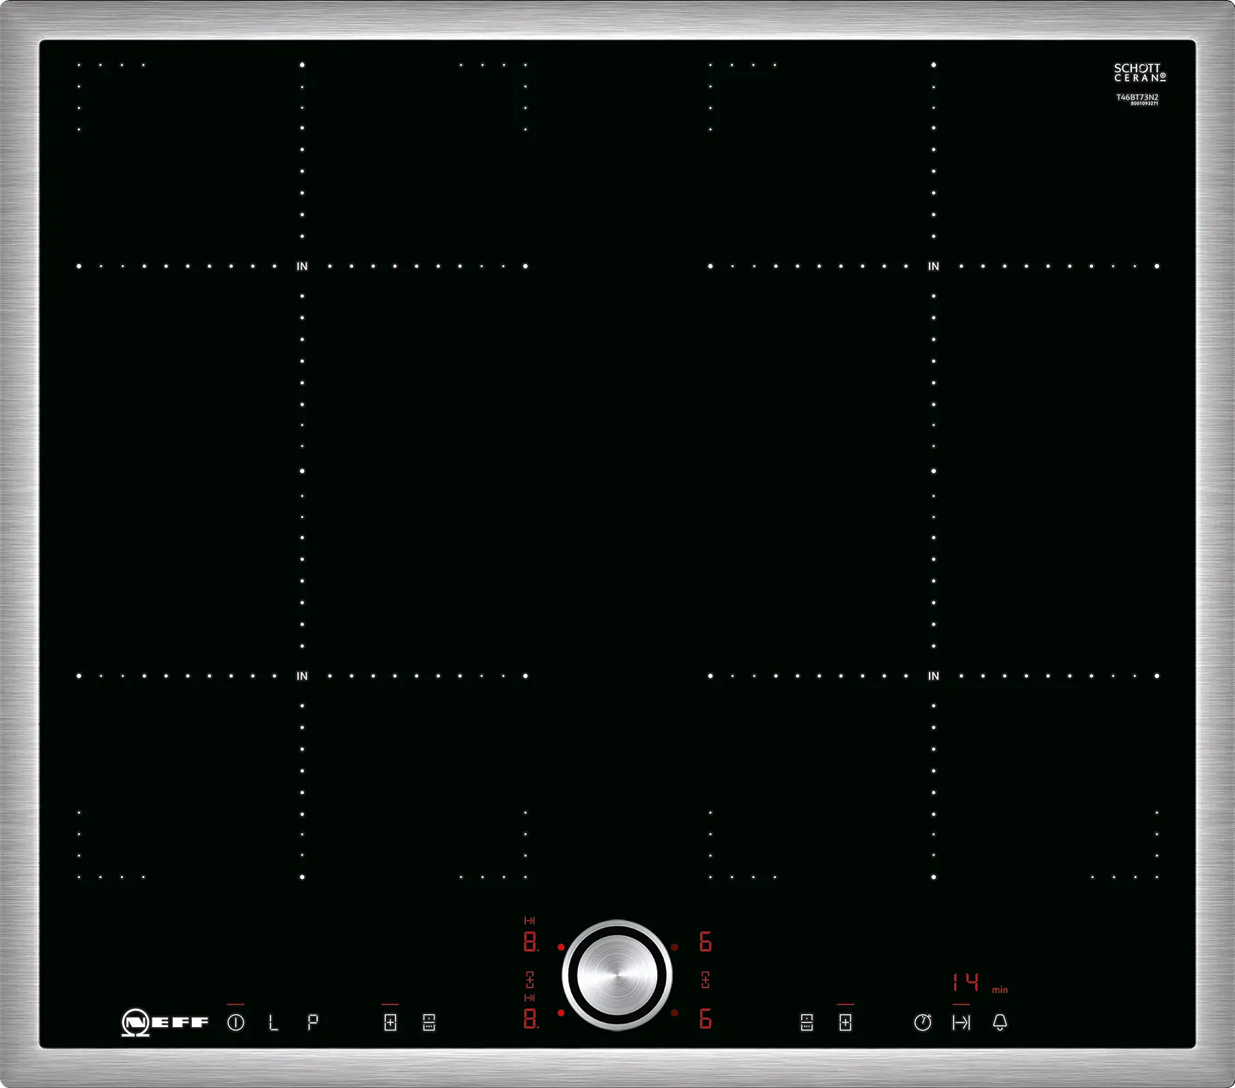Tap the left dotted-zone Power Move icon
The width and height of the screenshot is (1235, 1088).
point(429,1022)
